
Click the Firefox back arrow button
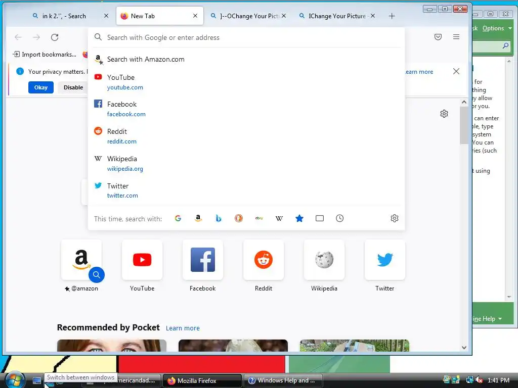[x=18, y=37]
